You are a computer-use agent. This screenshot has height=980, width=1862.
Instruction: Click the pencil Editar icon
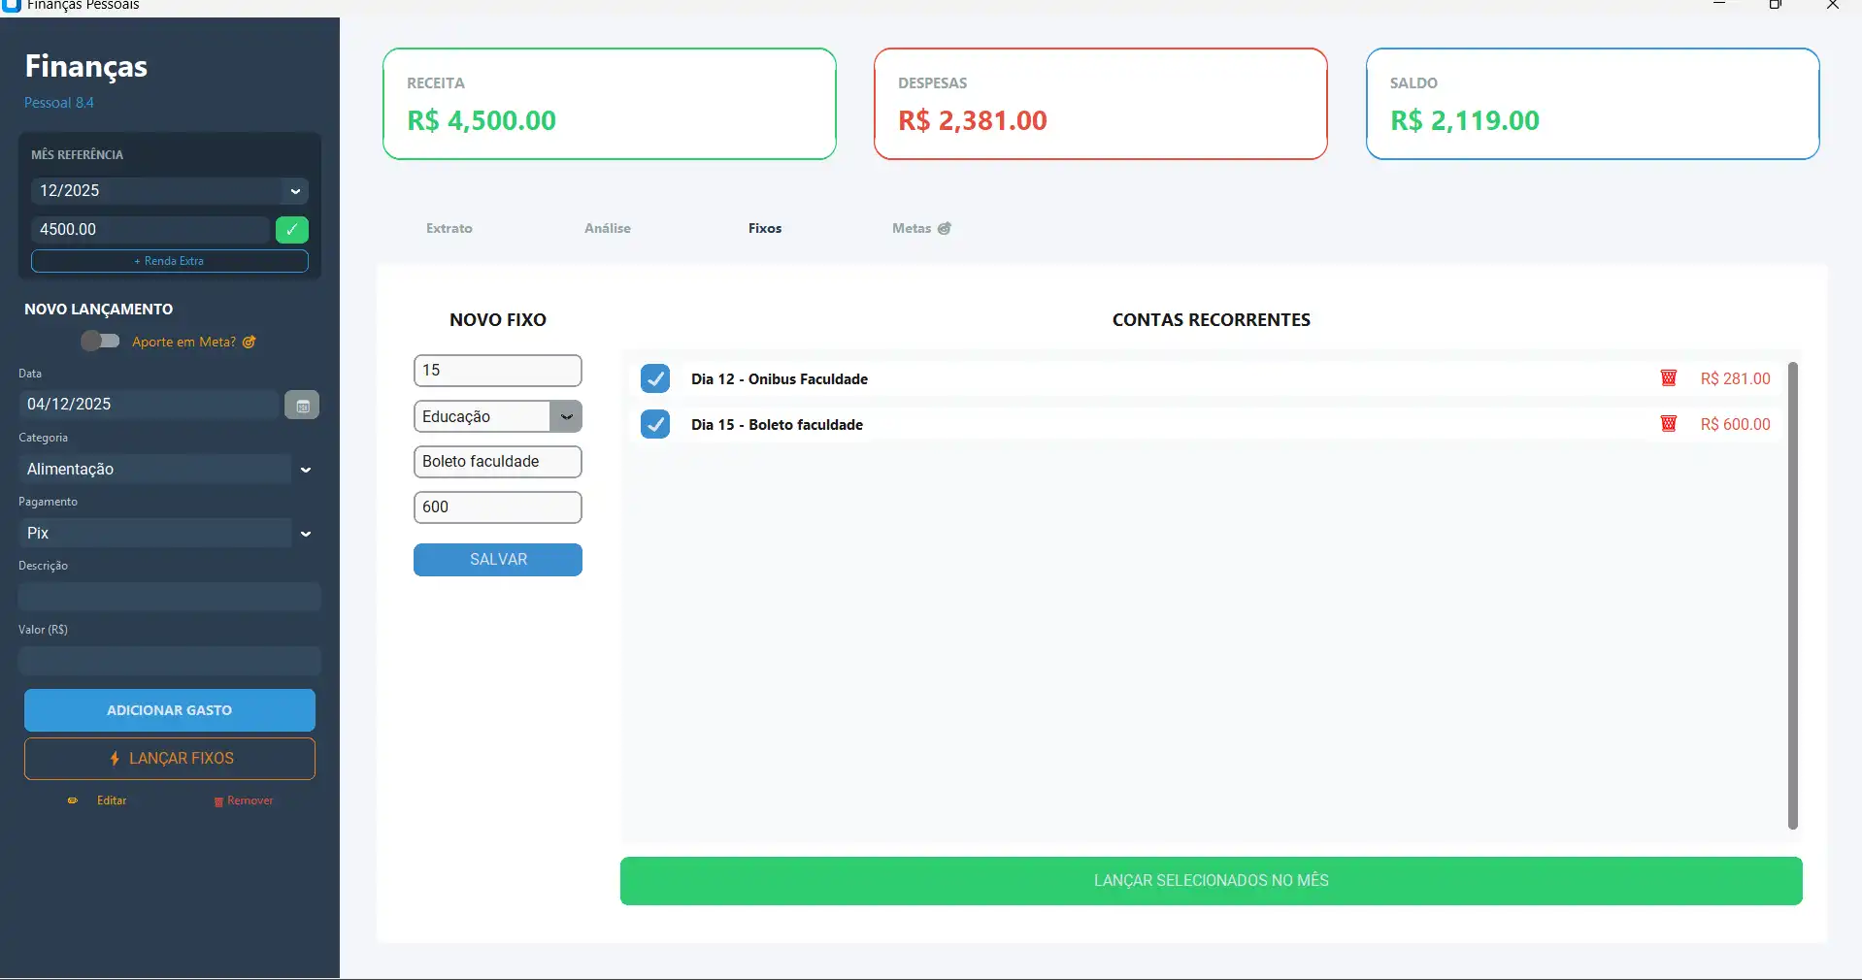point(73,800)
